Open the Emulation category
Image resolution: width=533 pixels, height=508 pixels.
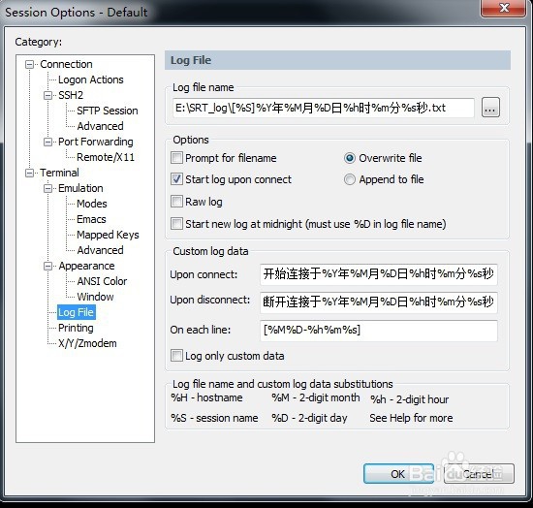pyautogui.click(x=80, y=188)
